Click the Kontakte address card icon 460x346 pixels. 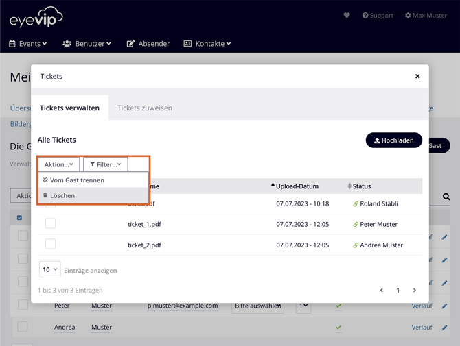(187, 44)
